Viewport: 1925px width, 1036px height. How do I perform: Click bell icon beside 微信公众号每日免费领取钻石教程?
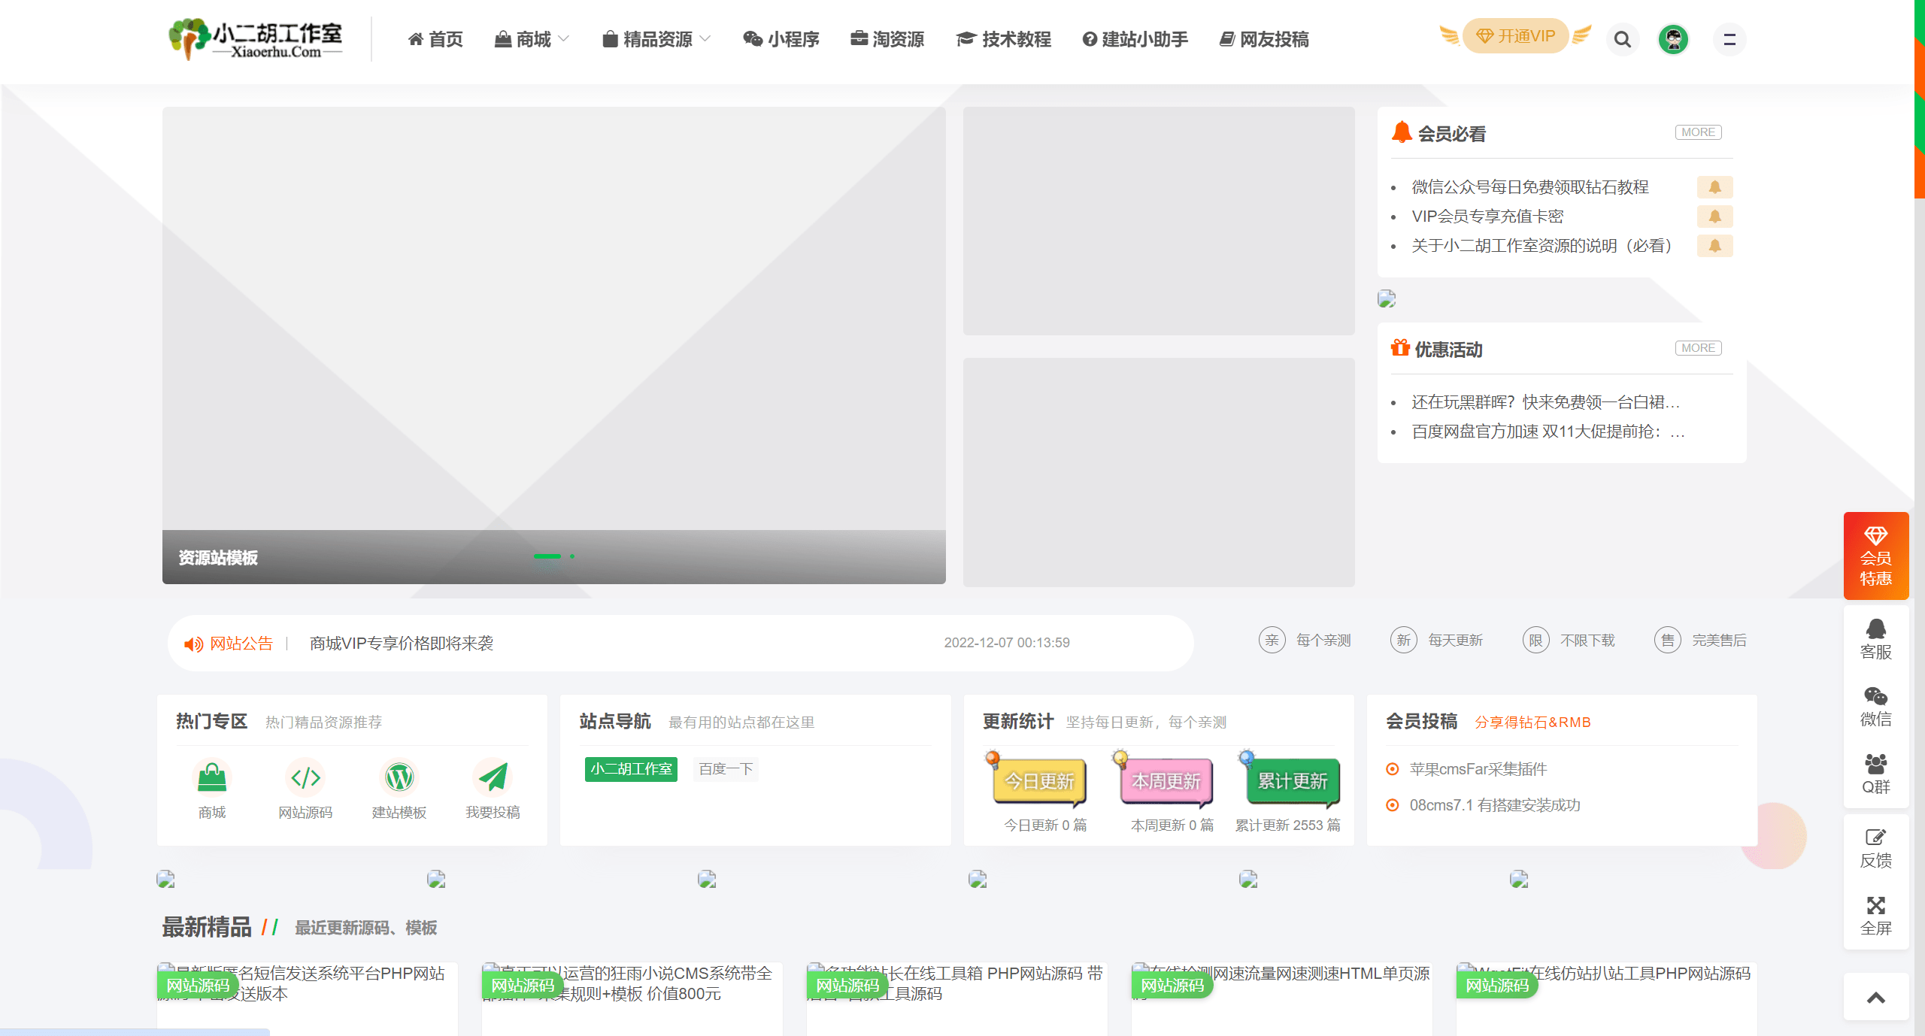tap(1714, 186)
